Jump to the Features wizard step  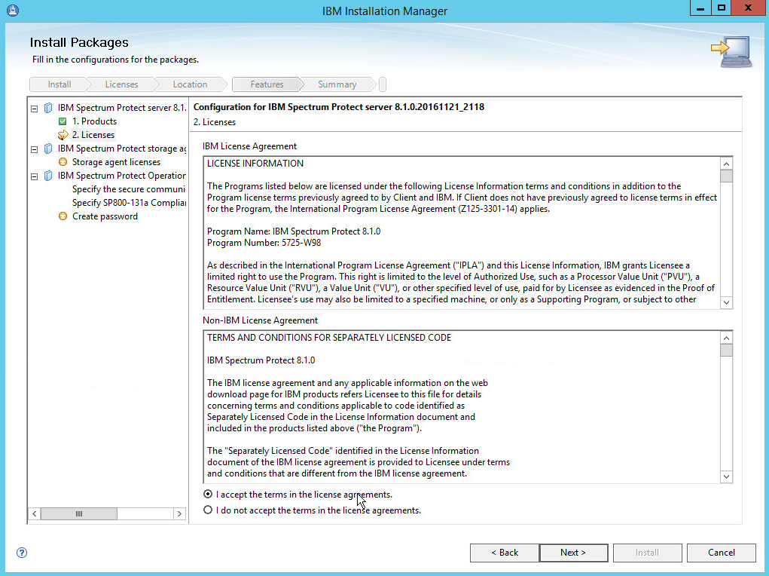click(267, 84)
